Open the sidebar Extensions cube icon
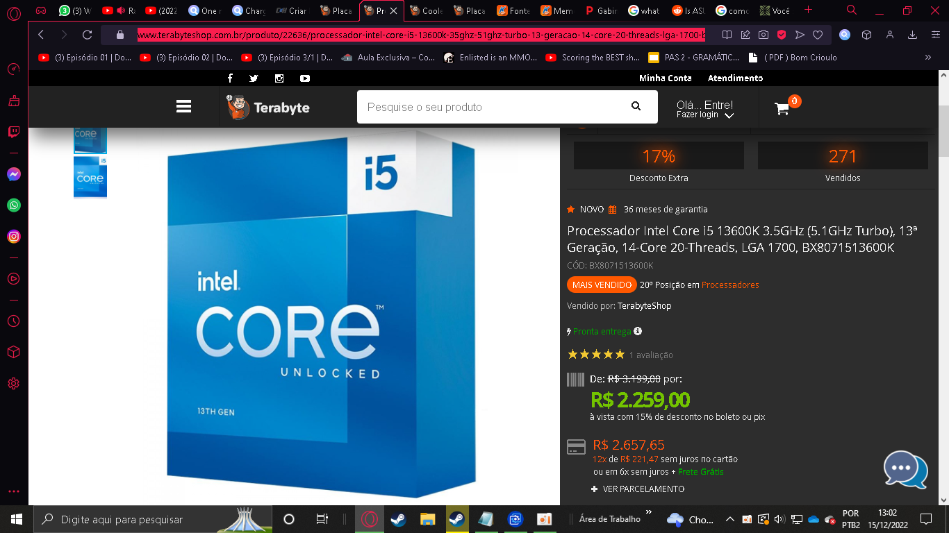Viewport: 949px width, 533px height. 14,353
